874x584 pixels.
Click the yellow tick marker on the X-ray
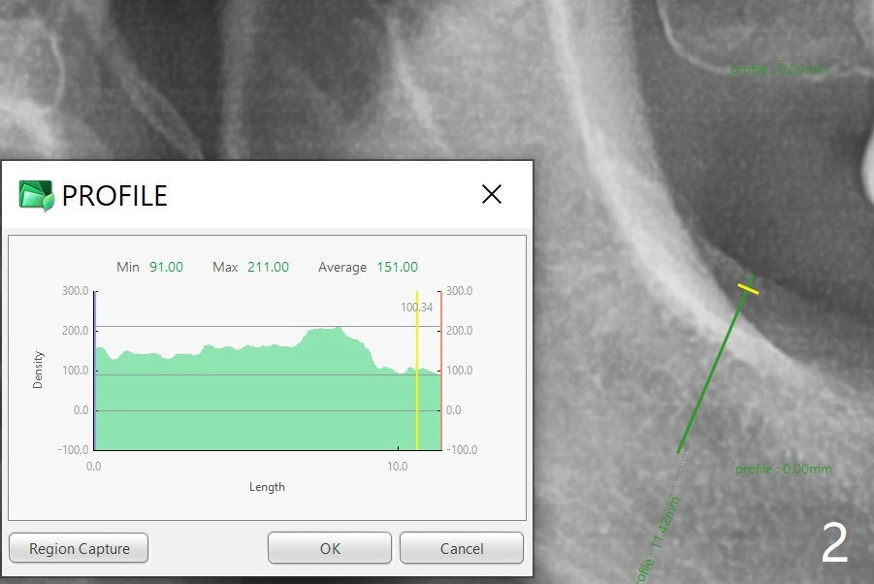tap(747, 288)
